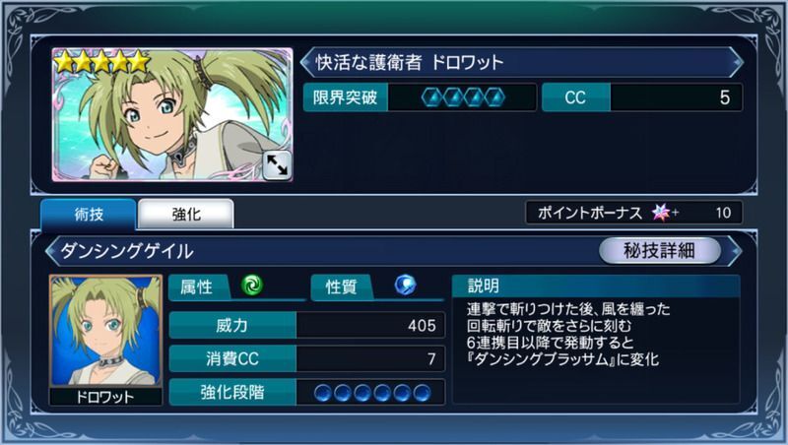Switch to the 強化 tab
788x445 pixels.
pyautogui.click(x=186, y=214)
